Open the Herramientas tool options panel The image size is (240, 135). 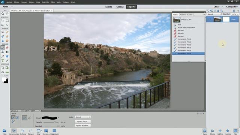[14, 132]
